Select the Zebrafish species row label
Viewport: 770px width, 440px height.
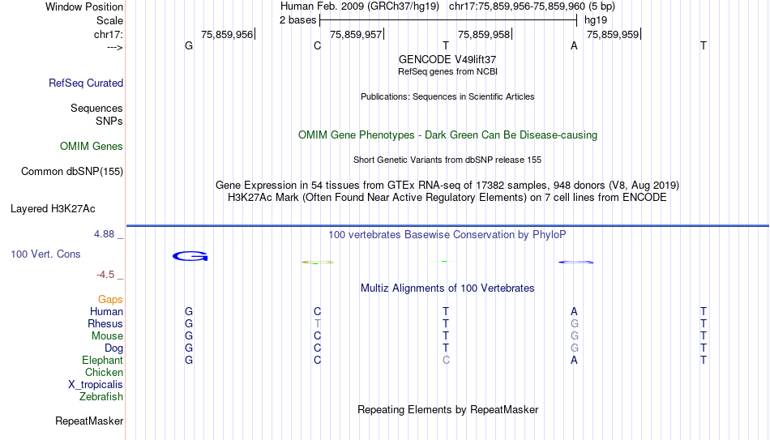101,397
